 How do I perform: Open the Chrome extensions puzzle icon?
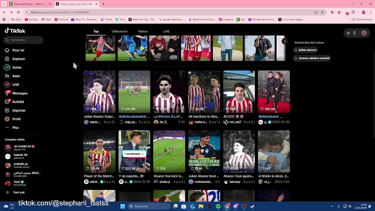pos(353,12)
